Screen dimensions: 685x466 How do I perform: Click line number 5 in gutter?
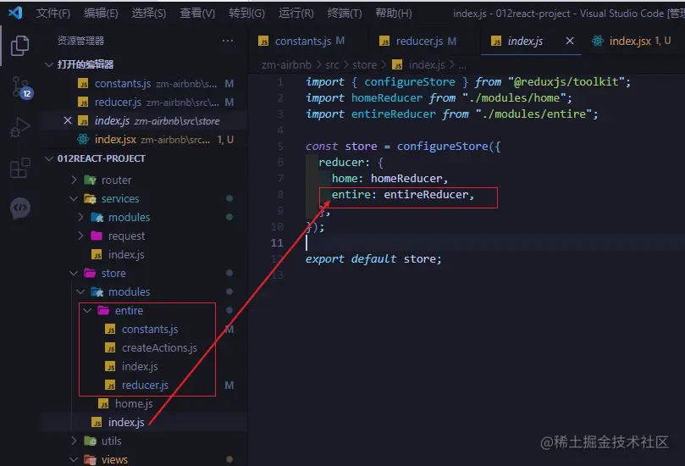point(280,146)
